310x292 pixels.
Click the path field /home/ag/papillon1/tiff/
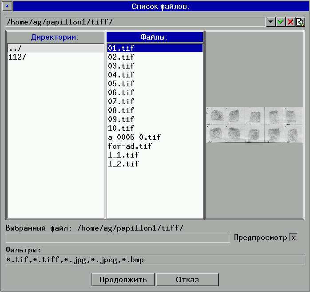tap(135, 22)
